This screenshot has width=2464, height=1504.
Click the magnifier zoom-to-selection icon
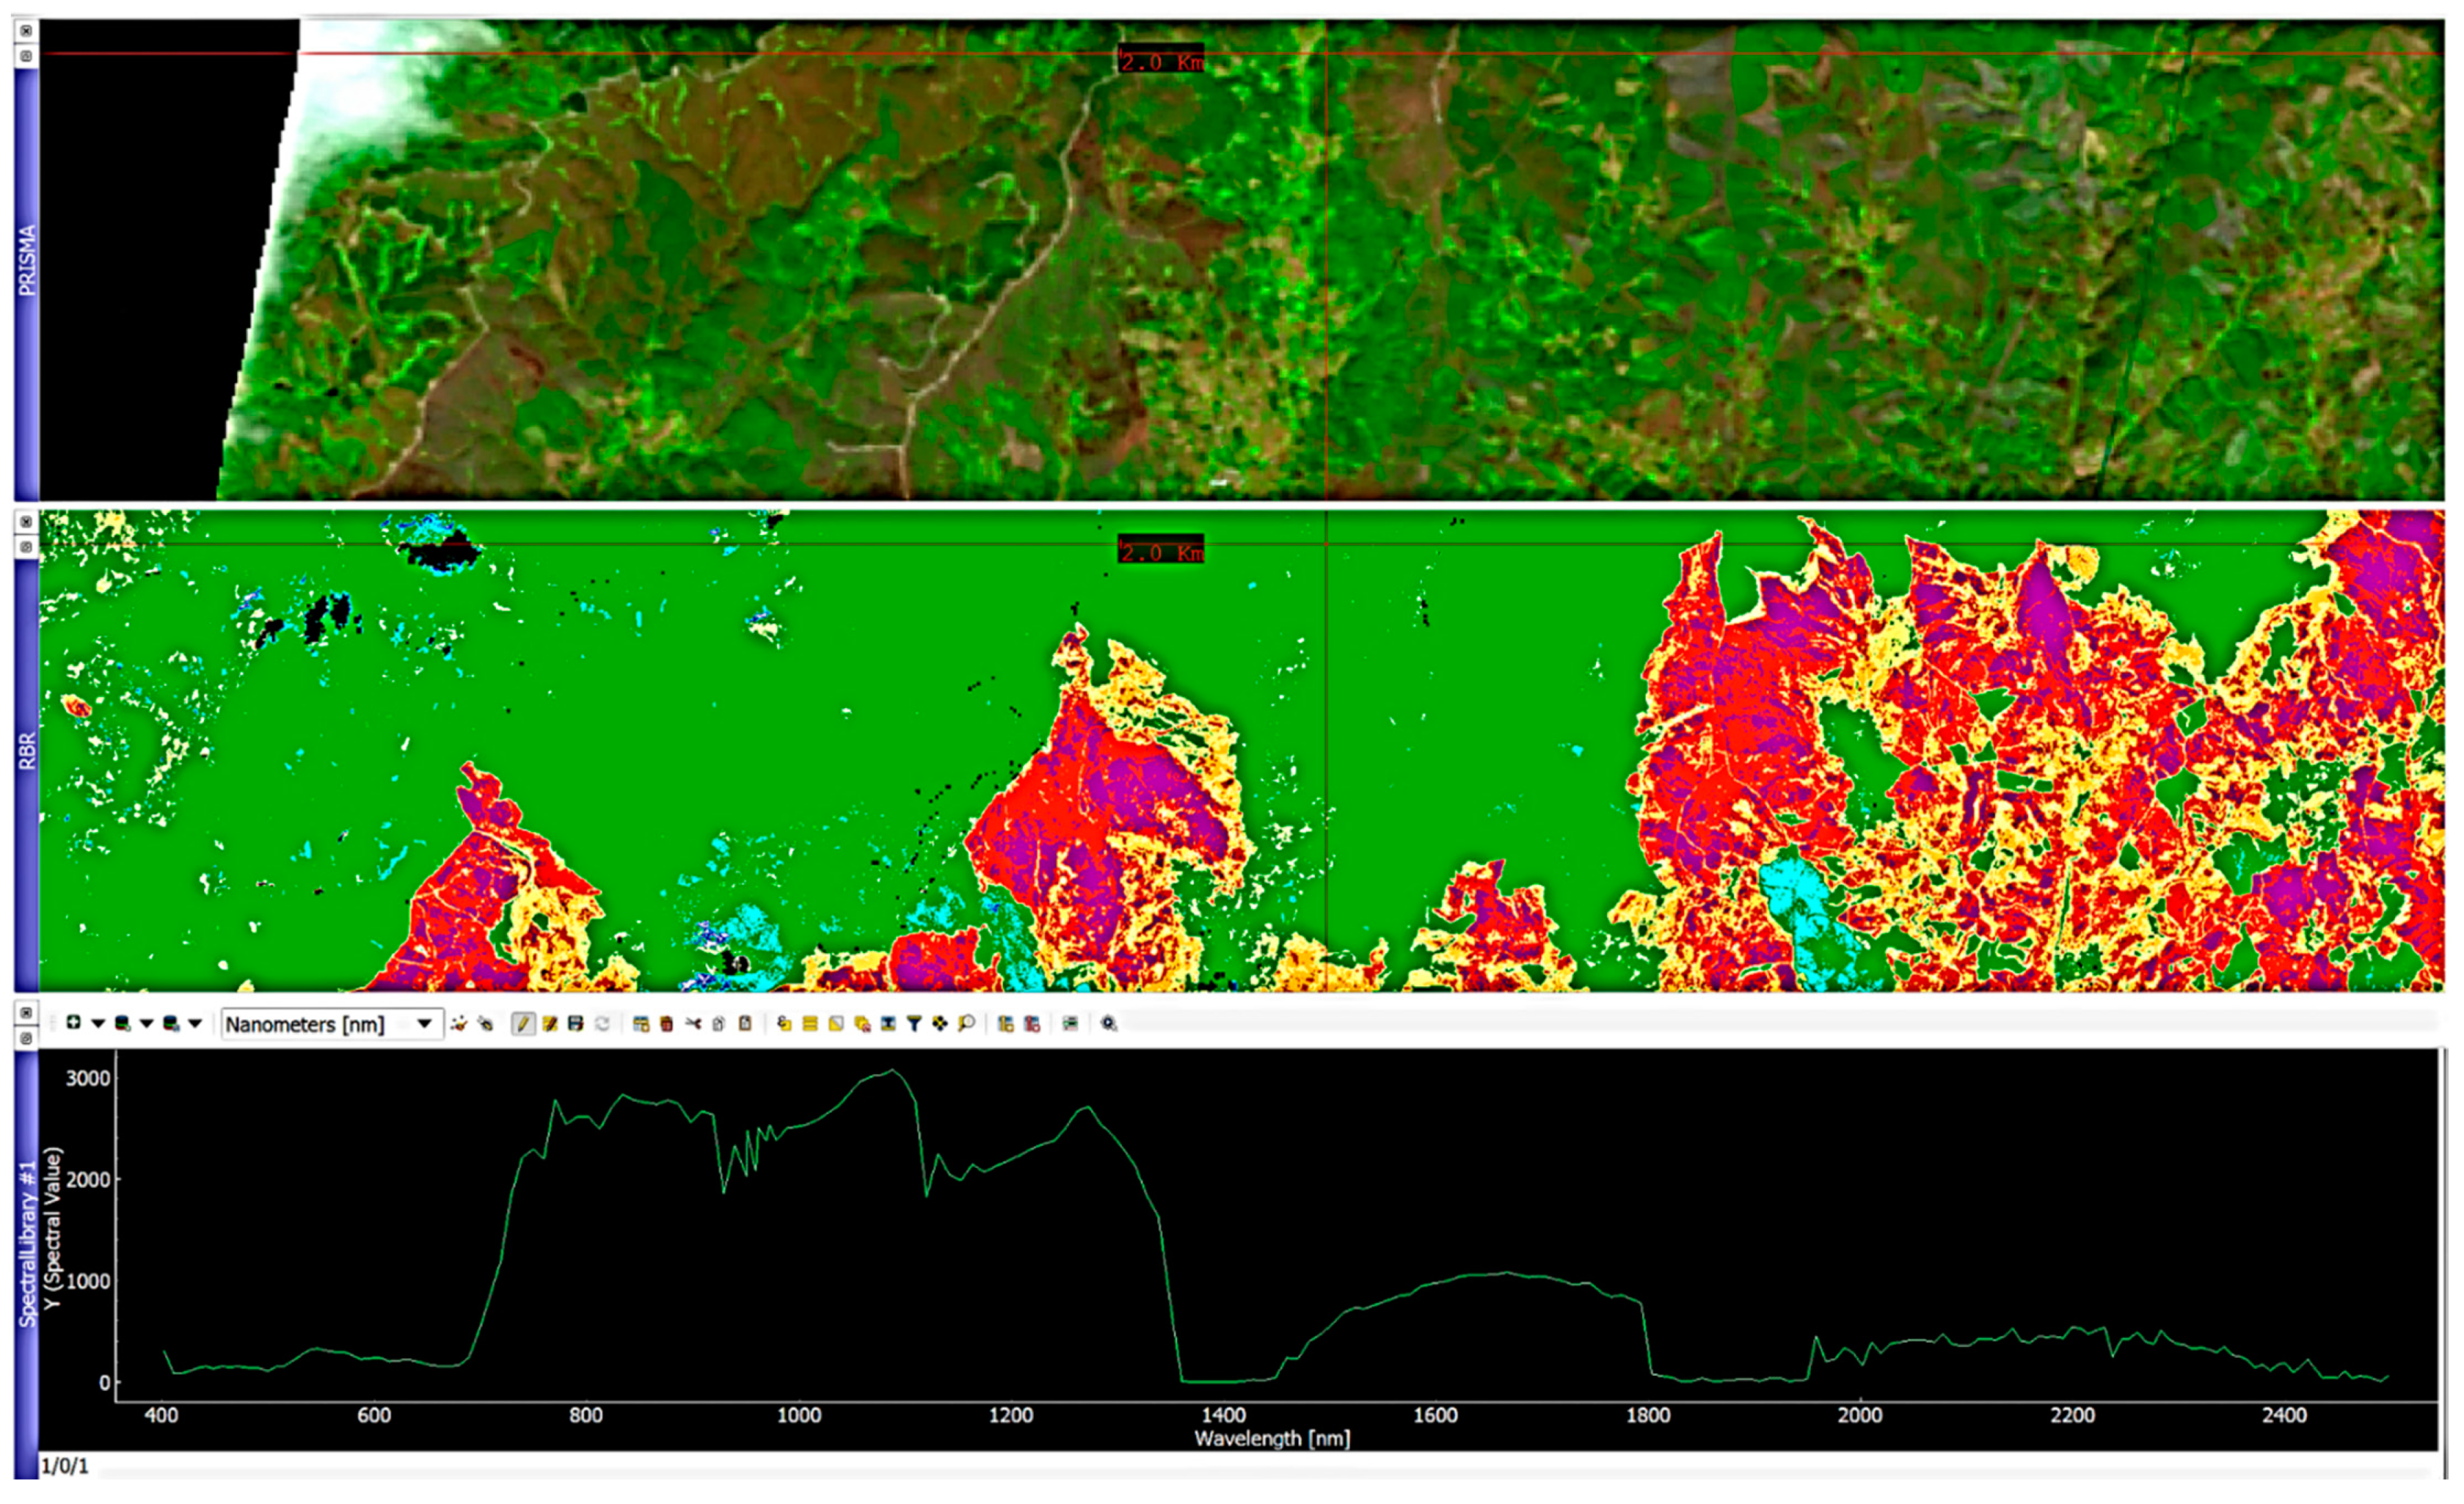(x=966, y=1024)
